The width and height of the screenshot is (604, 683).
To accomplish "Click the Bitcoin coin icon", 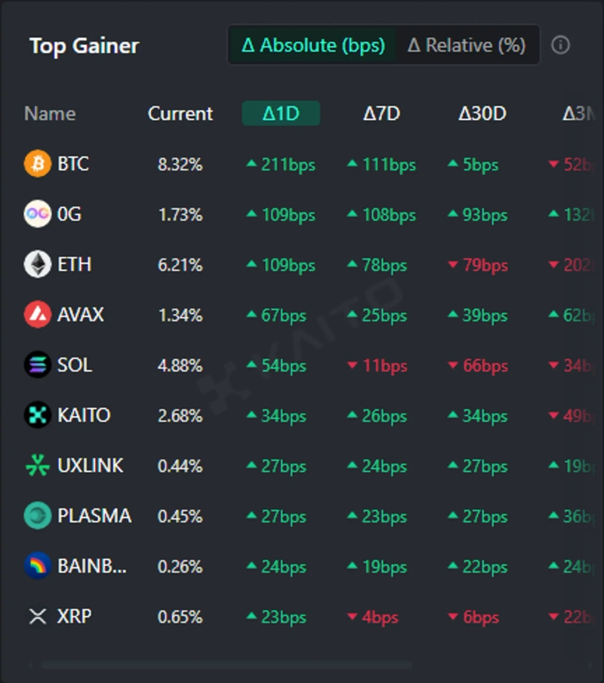I will (37, 164).
